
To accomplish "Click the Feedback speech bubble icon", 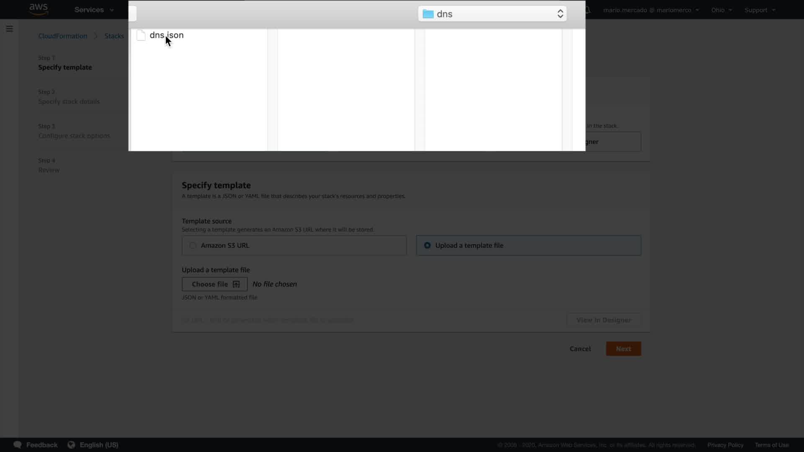I will coord(18,445).
